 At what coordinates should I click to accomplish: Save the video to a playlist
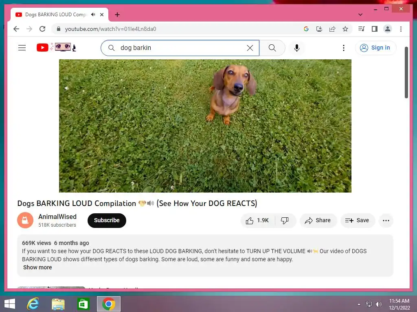click(358, 221)
